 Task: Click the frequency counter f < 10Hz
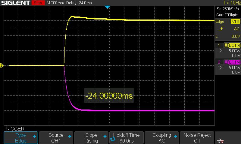click(232, 3)
